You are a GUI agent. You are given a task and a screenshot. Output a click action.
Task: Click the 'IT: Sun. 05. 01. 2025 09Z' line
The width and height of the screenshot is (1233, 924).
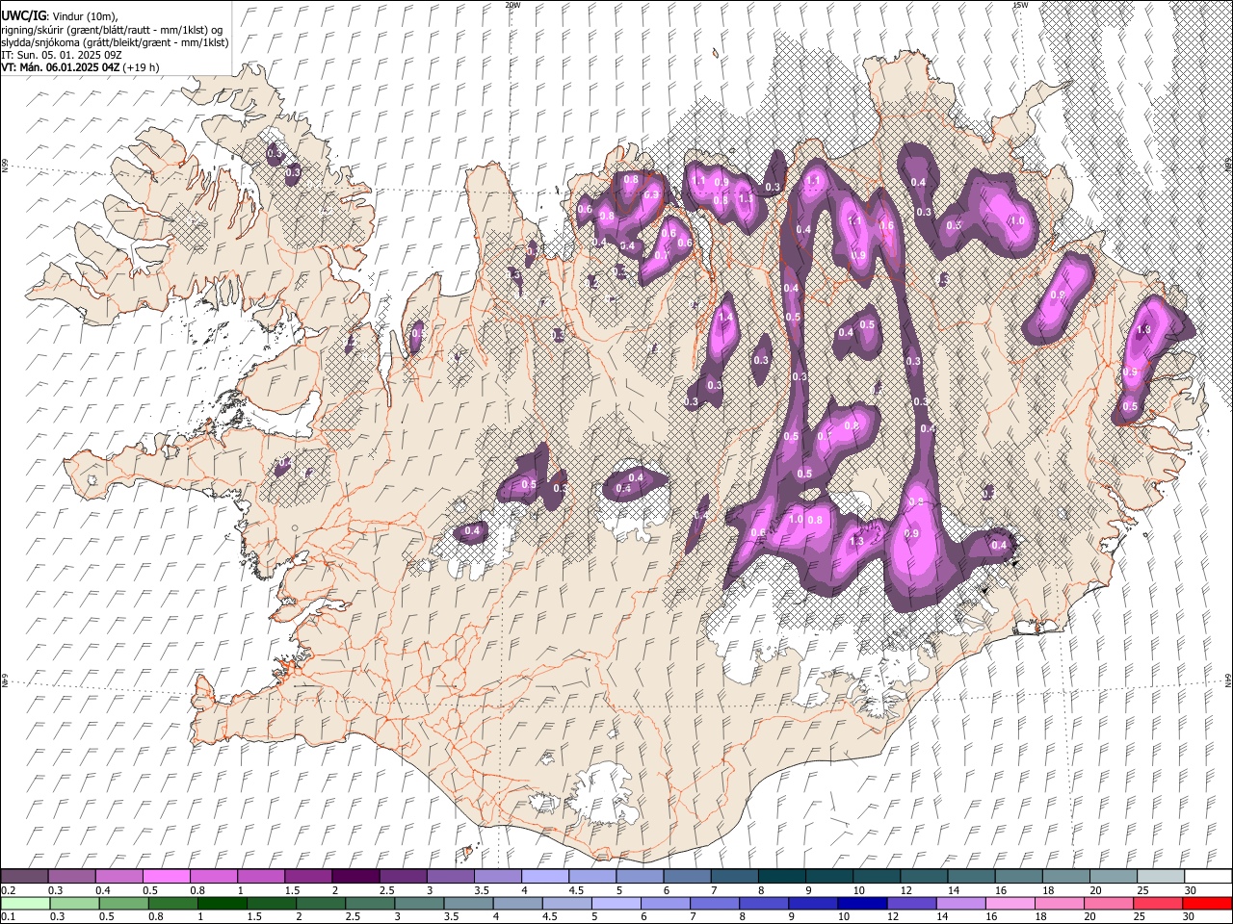(62, 55)
